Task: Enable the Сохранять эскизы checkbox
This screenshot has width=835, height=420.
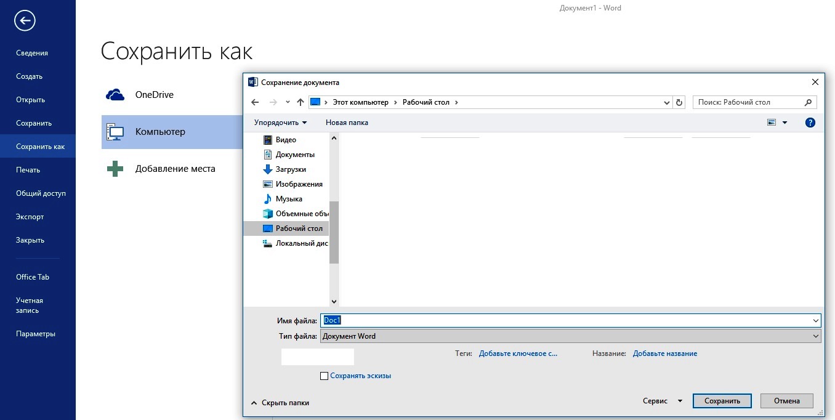Action: (x=324, y=376)
